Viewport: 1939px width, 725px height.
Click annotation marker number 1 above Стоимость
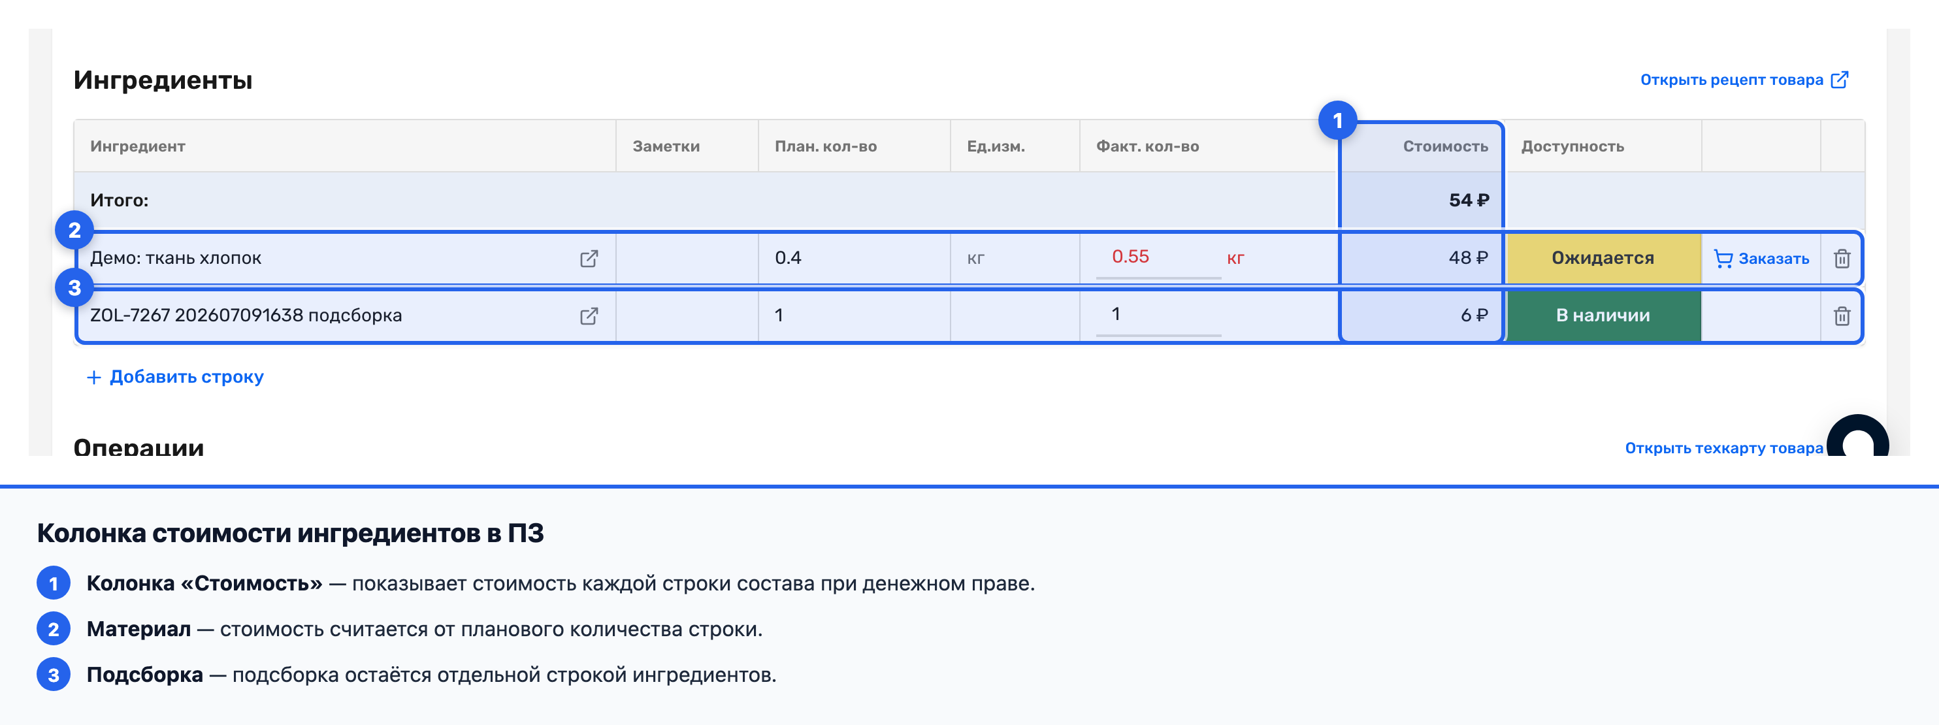(x=1337, y=120)
